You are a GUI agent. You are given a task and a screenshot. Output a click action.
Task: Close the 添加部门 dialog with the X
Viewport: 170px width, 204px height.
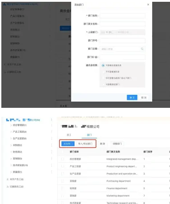pos(148,4)
